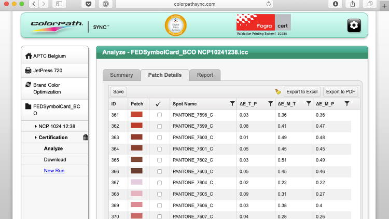Click the color patch for row 361

tap(137, 114)
